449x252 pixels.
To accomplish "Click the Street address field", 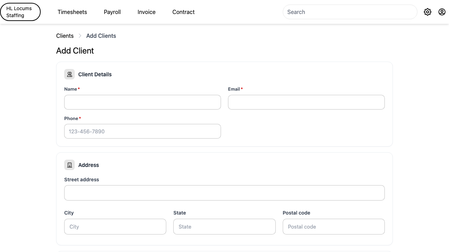I will pos(224,193).
